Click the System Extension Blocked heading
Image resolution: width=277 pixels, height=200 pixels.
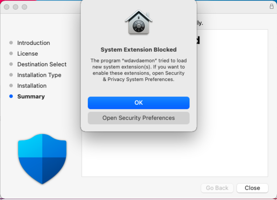(x=138, y=50)
